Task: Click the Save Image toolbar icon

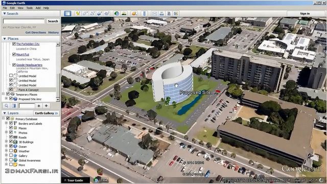Action: [x=169, y=14]
